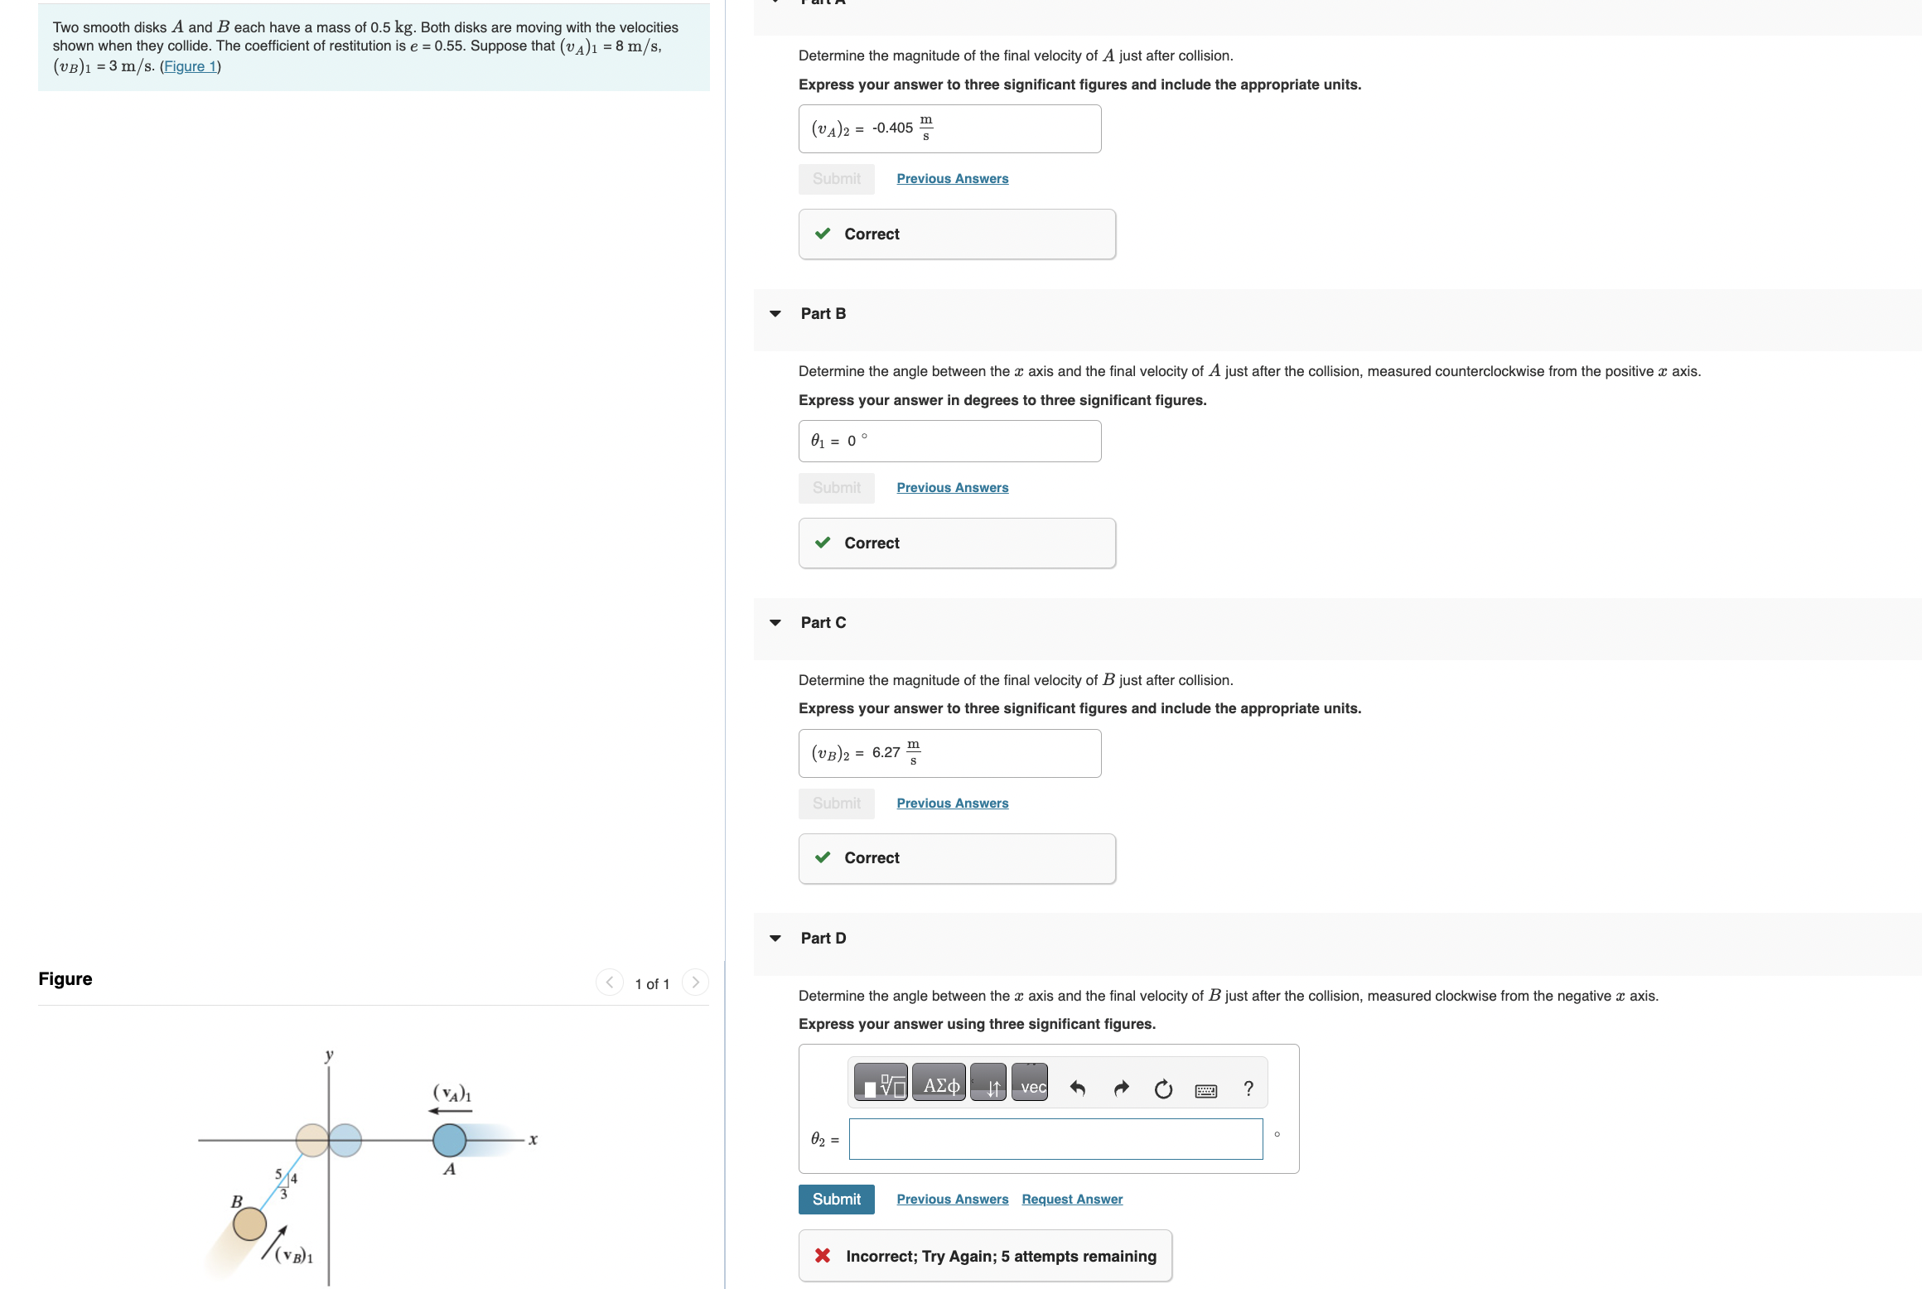The height and width of the screenshot is (1289, 1922).
Task: Go to next figure page arrow
Action: tap(695, 982)
